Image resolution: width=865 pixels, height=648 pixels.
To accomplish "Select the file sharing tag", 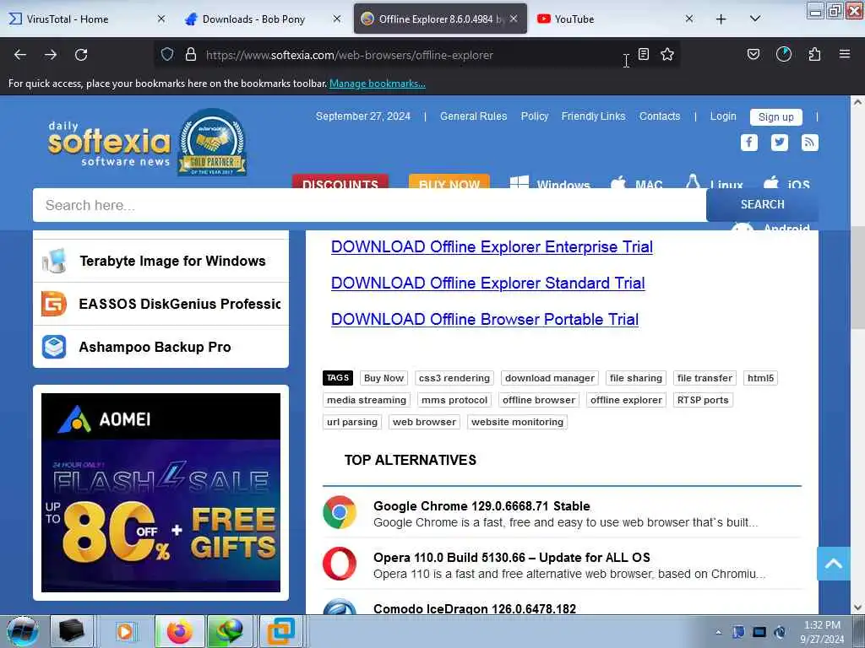I will pyautogui.click(x=635, y=378).
